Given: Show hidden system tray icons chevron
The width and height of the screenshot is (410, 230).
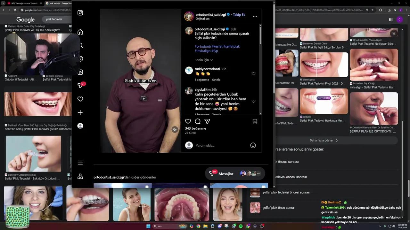Looking at the screenshot, I should (x=379, y=226).
